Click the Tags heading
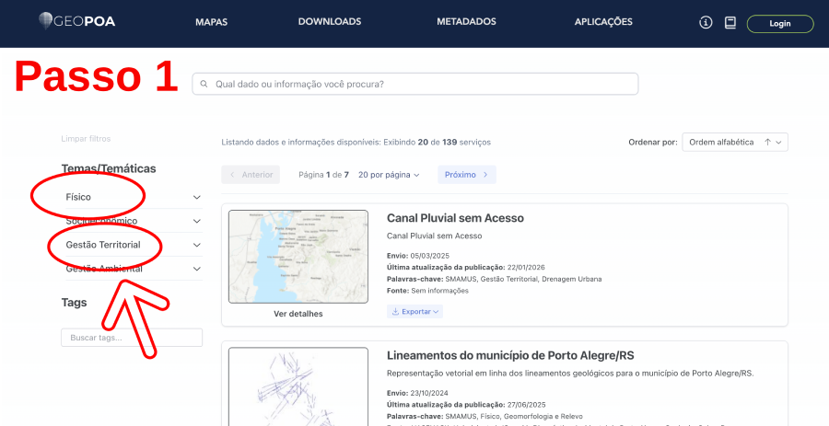 [x=74, y=303]
